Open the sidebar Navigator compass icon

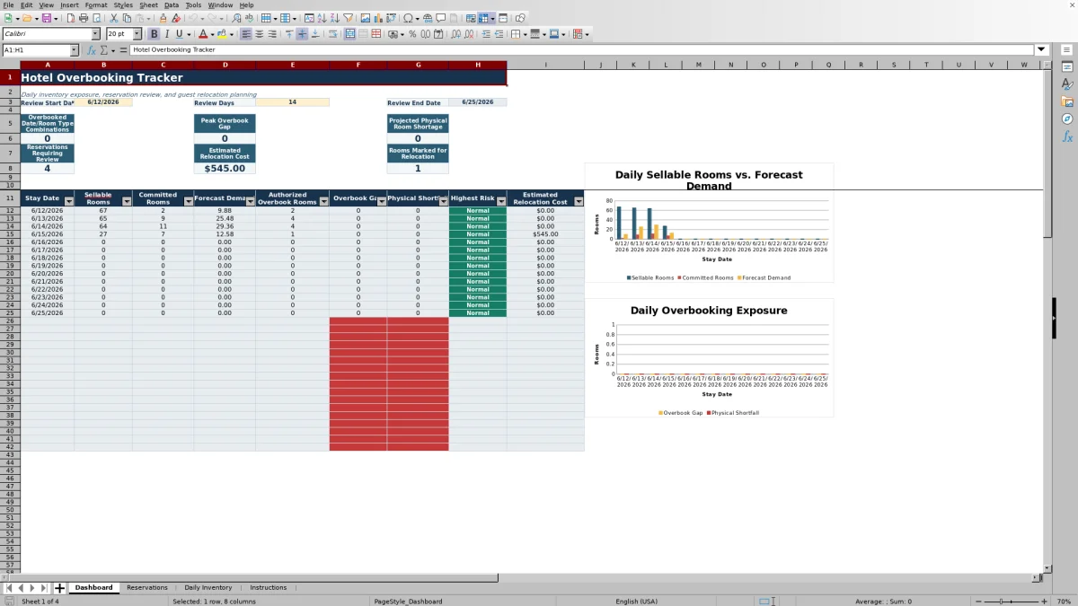pos(1067,119)
